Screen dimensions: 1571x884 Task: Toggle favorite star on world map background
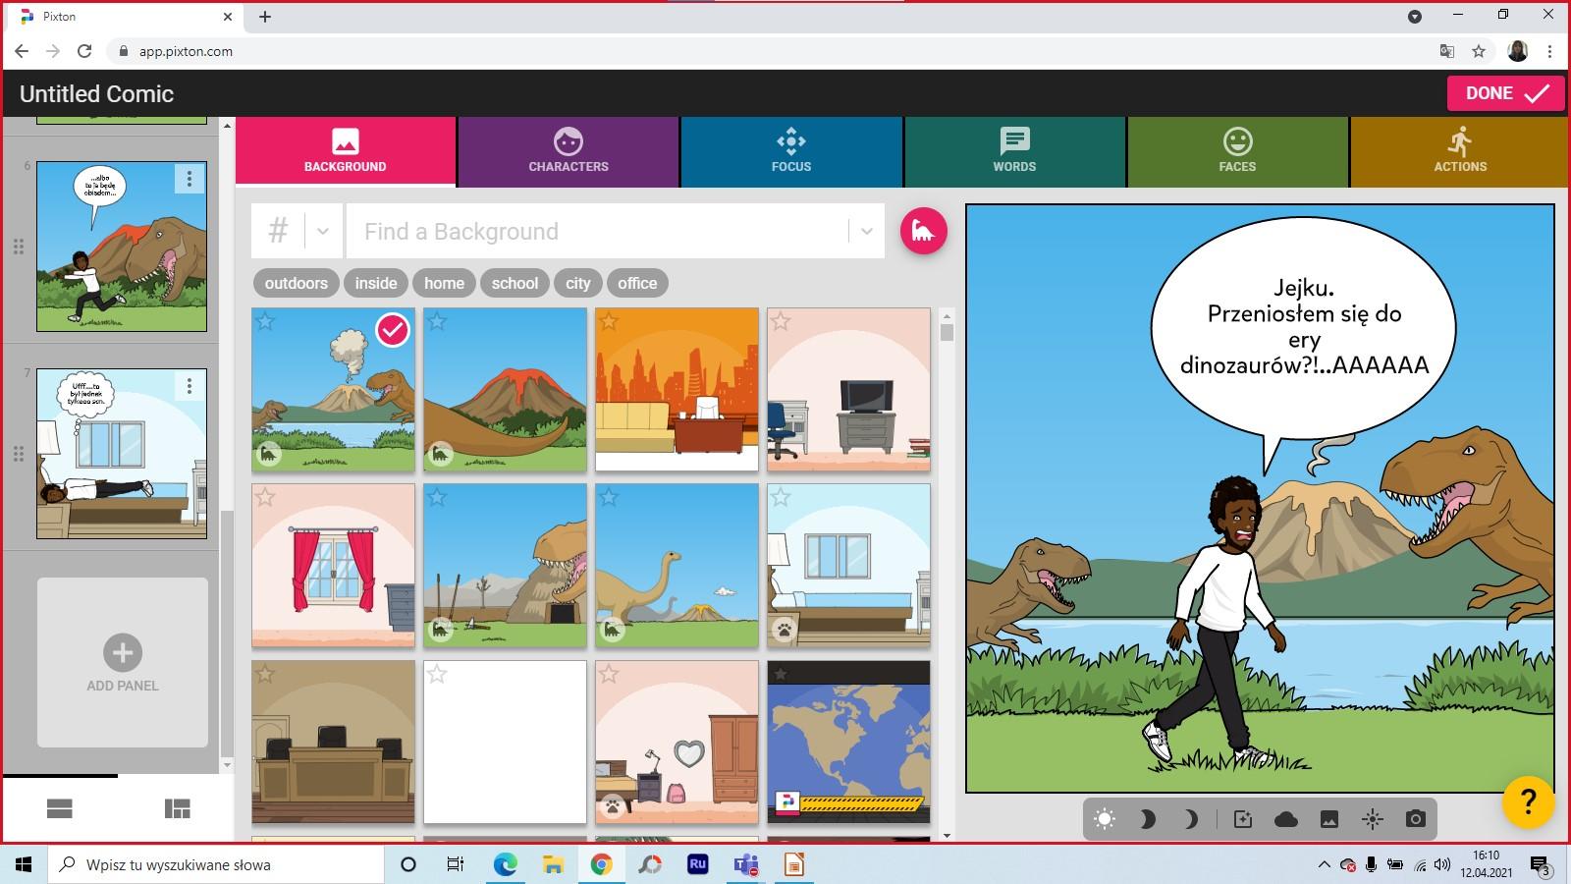(x=781, y=675)
